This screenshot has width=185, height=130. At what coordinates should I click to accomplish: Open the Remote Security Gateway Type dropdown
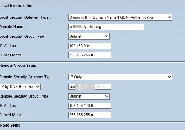pyautogui.click(x=120, y=77)
